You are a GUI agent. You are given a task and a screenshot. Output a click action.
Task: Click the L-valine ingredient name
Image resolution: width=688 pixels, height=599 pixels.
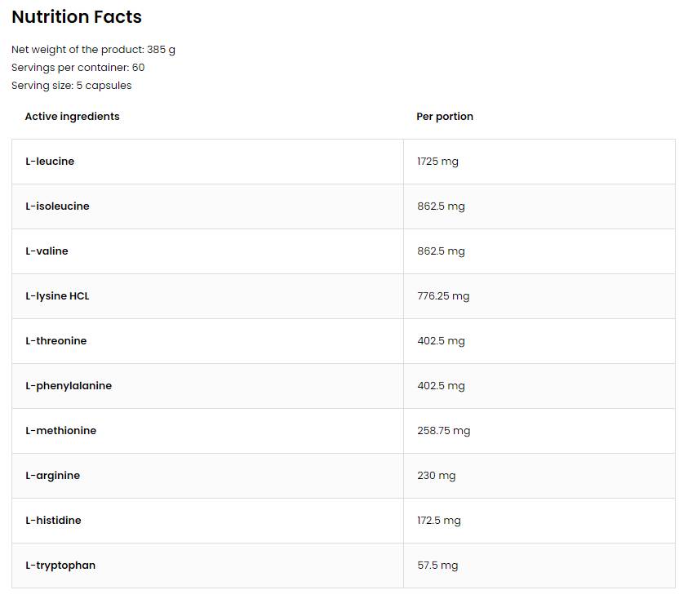click(47, 251)
